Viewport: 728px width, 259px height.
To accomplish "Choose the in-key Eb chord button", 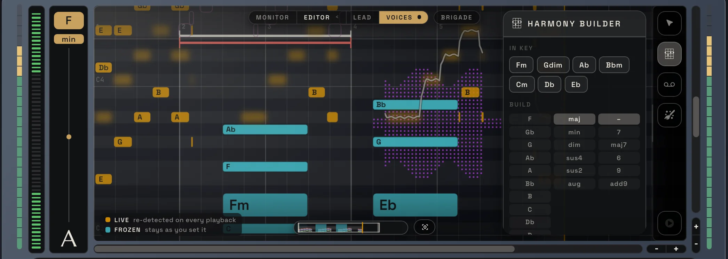I will pos(576,85).
